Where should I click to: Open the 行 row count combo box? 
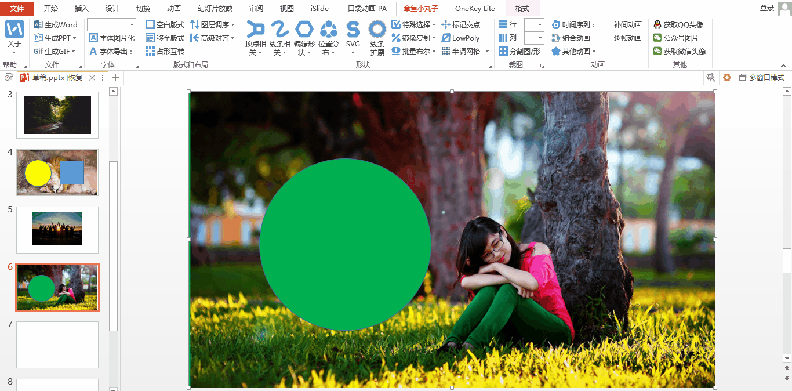point(534,24)
